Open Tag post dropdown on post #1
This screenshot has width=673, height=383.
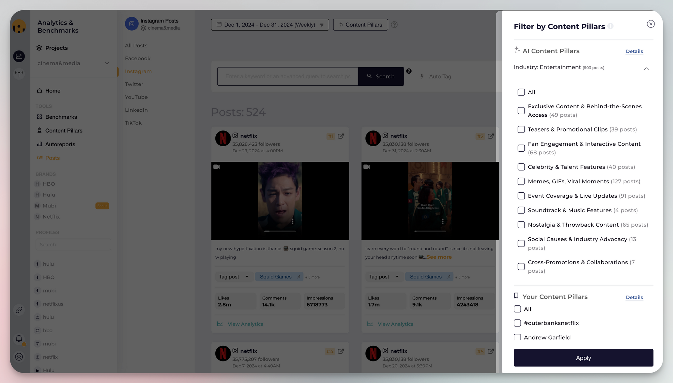pos(234,277)
